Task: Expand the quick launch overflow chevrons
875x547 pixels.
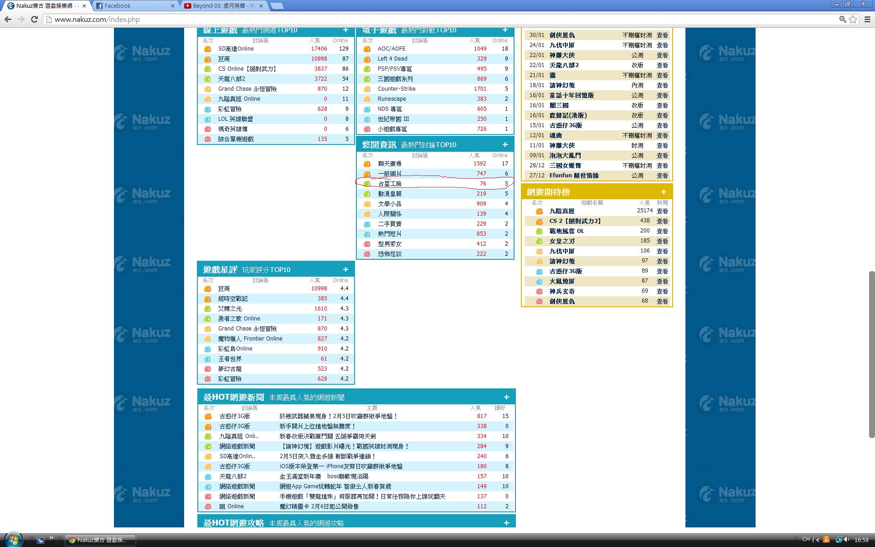Action: 51,538
